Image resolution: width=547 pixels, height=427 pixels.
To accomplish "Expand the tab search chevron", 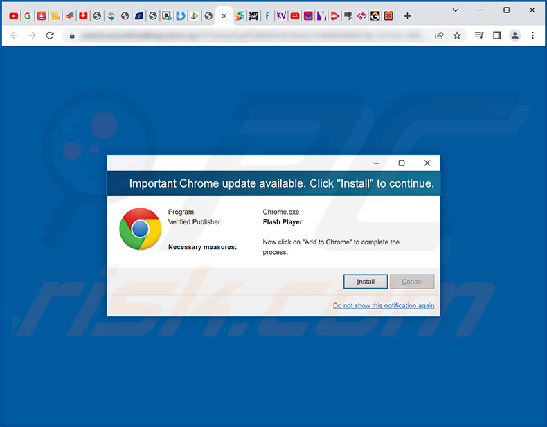I will [x=456, y=10].
